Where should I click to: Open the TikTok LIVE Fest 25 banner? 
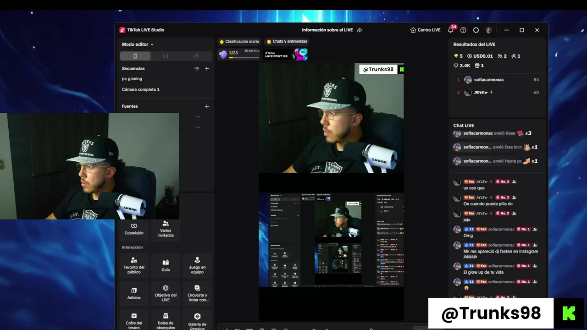285,55
